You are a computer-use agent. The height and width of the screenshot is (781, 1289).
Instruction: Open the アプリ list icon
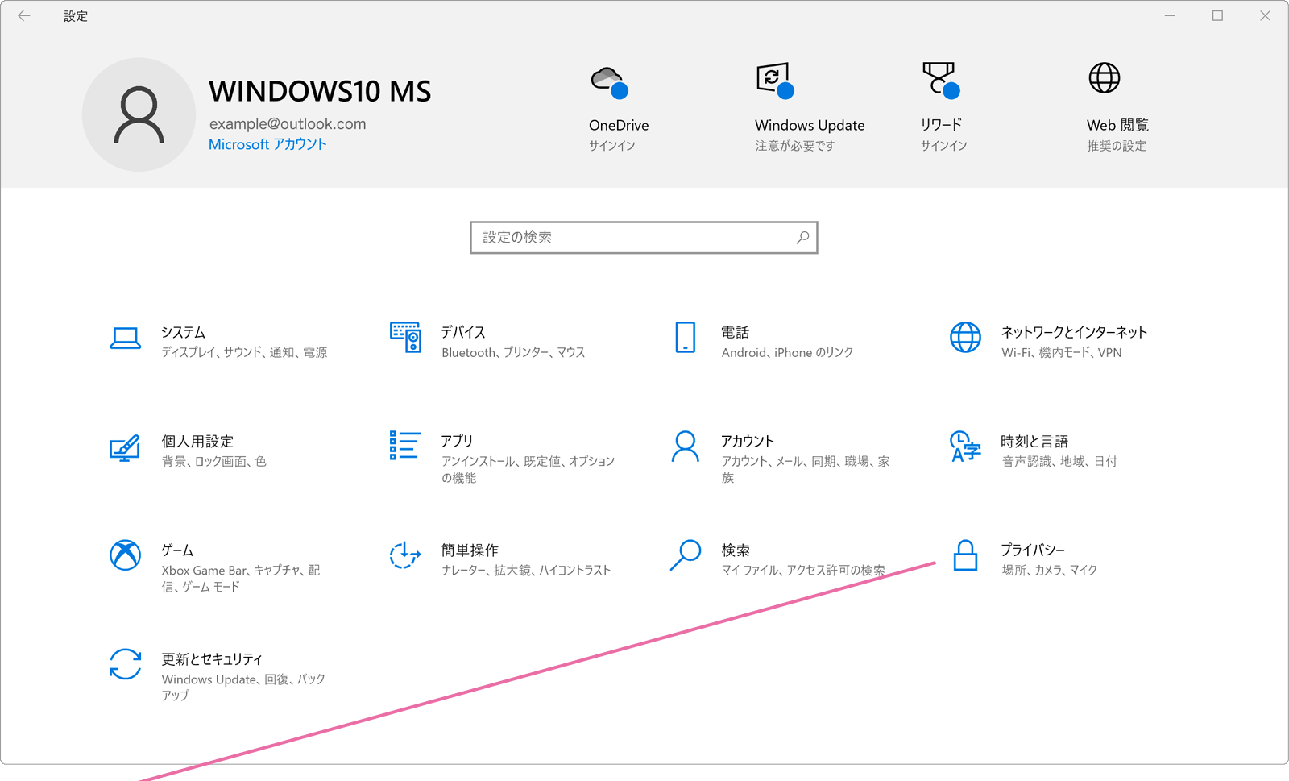[x=404, y=446]
